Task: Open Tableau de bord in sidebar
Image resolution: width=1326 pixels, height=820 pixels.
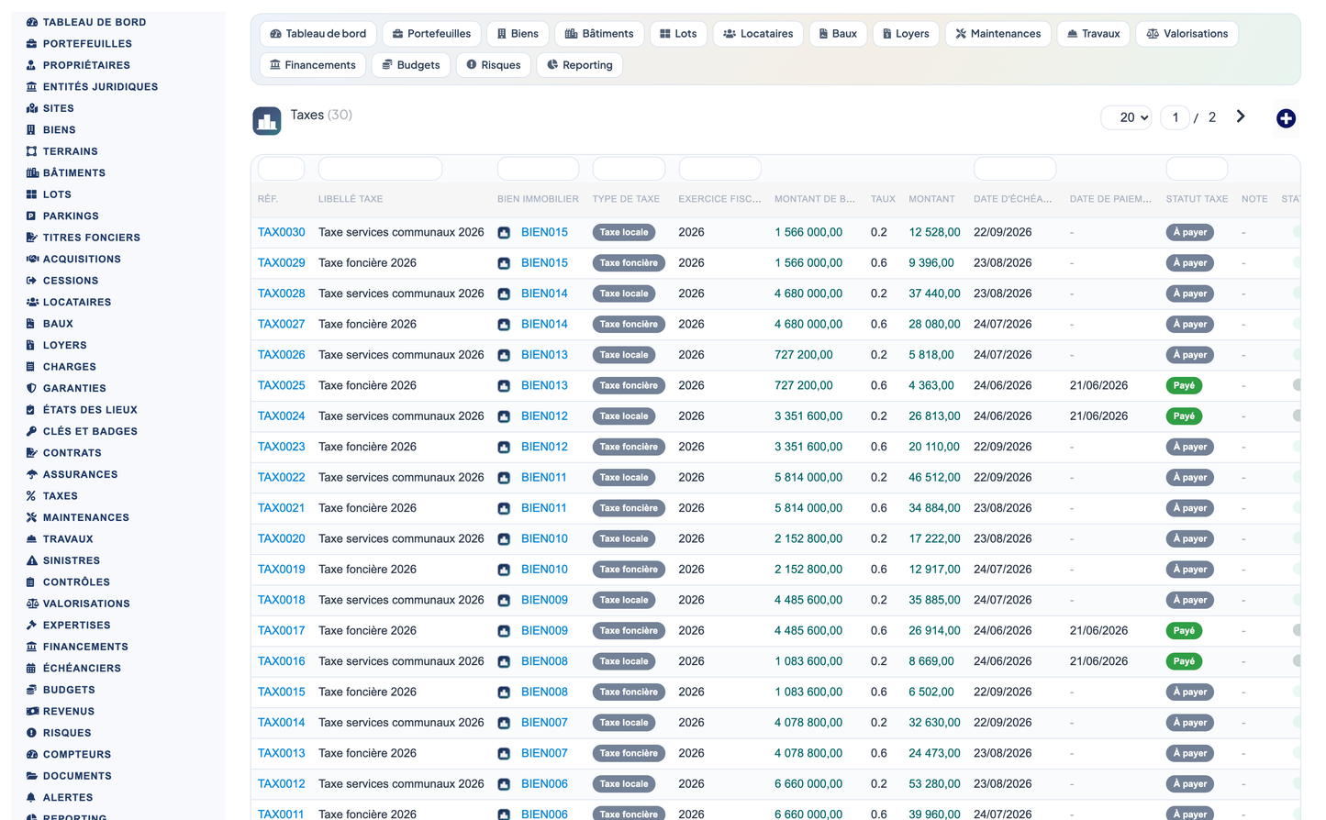Action: click(86, 22)
